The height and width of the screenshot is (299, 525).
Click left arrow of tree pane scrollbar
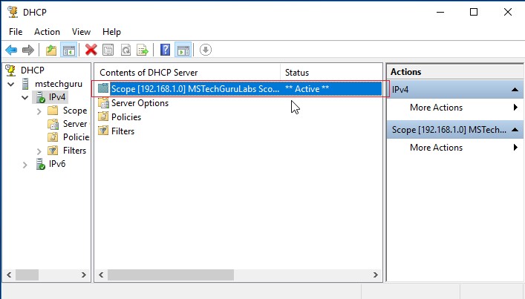pos(9,275)
